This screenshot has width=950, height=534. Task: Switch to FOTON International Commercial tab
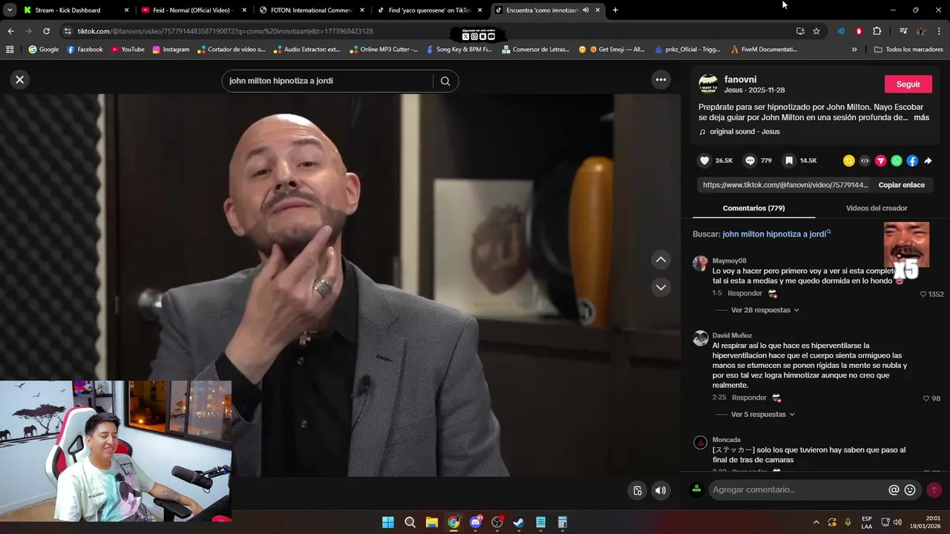(312, 10)
